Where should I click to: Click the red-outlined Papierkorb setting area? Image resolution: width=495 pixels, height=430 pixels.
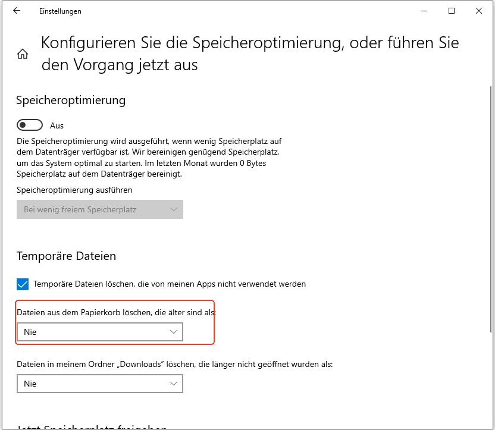click(115, 321)
